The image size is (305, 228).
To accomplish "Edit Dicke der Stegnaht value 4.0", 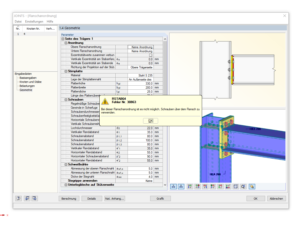I will 141,177.
